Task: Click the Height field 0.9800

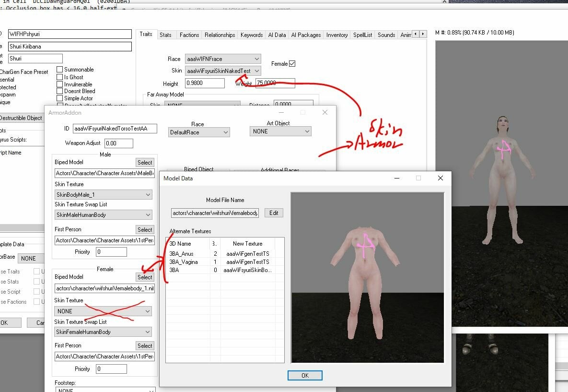Action: coord(205,83)
